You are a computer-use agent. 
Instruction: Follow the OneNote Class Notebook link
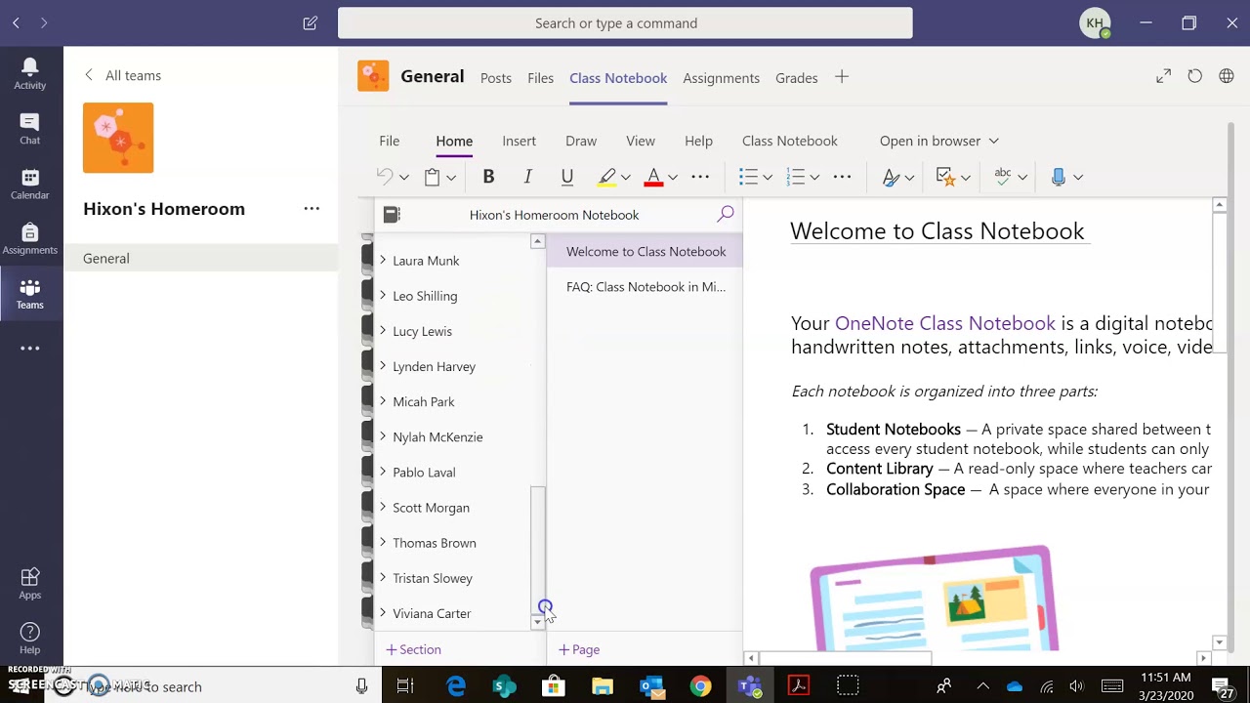(944, 323)
